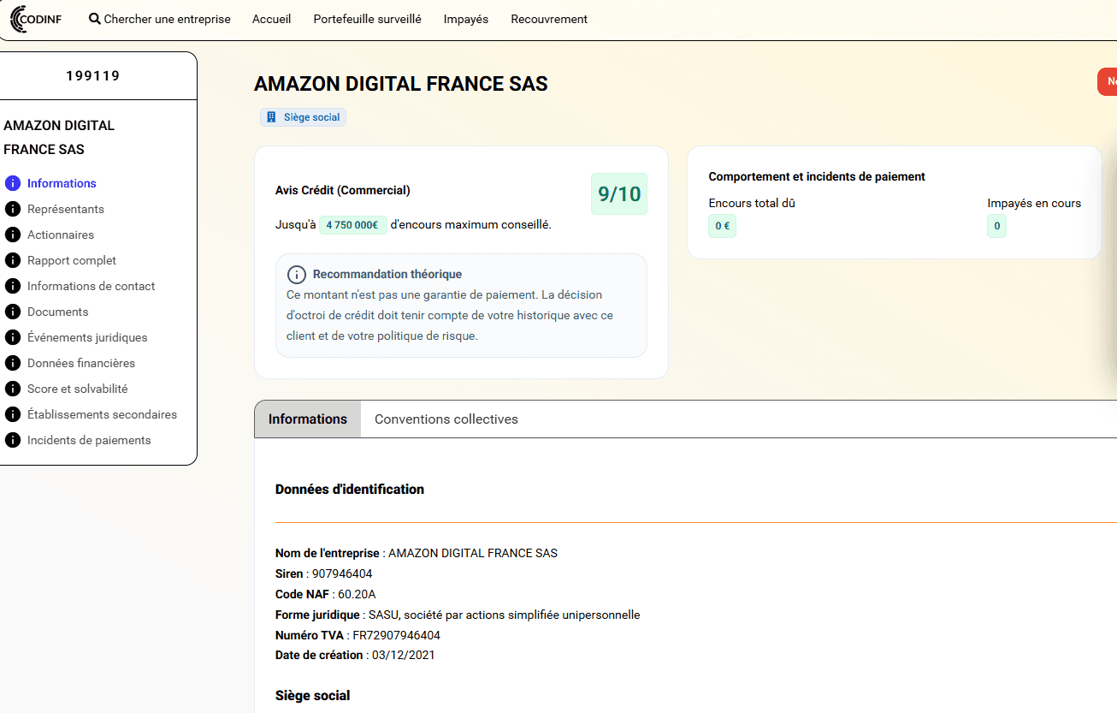View Événements juridiques section
This screenshot has height=713, width=1117.
pyautogui.click(x=87, y=337)
